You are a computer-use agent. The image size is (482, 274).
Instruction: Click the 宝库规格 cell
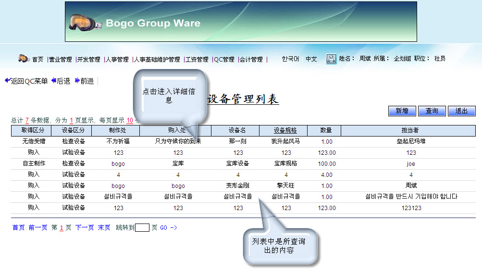click(285, 163)
